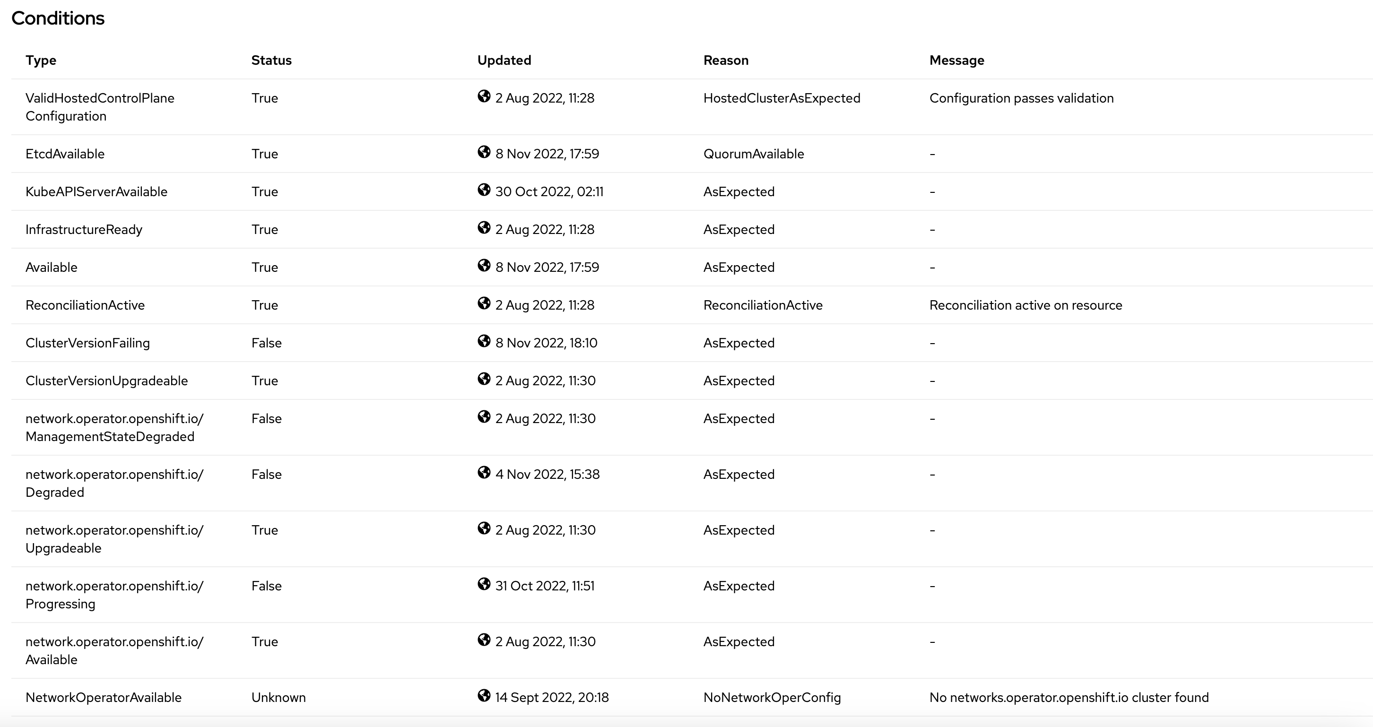Viewport: 1373px width, 727px height.
Task: Click the Unknown status of NetworkOperatorAvailable
Action: [278, 698]
